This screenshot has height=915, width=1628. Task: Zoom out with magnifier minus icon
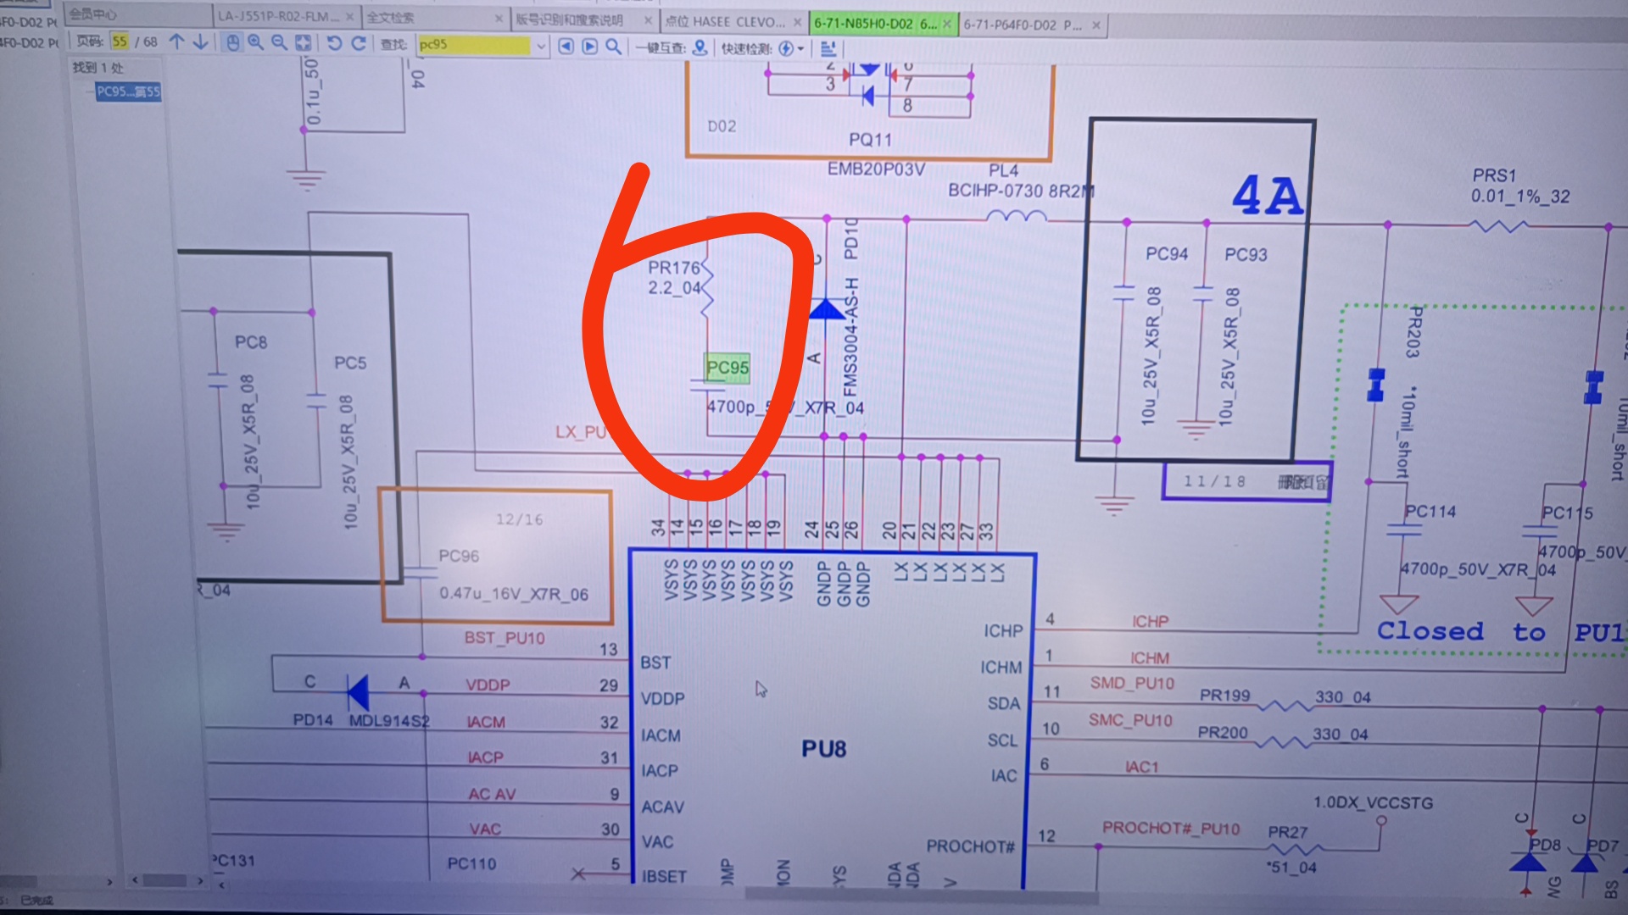[279, 42]
